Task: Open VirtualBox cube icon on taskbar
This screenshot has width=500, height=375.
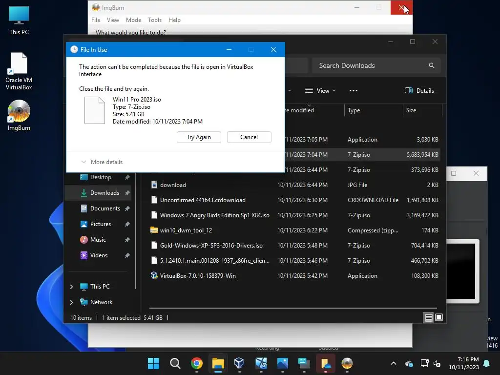Action: click(239, 363)
